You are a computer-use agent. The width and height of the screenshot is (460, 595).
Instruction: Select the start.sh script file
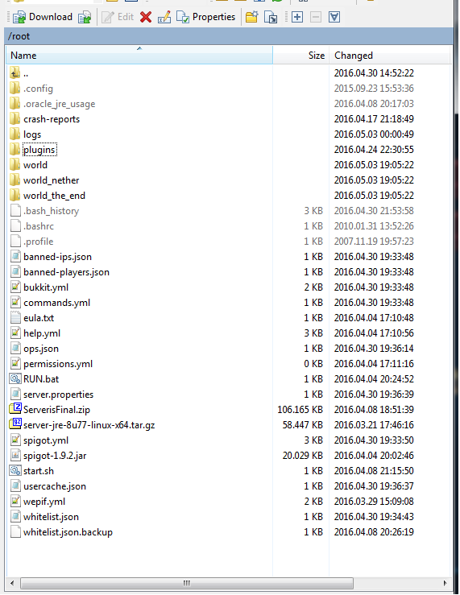point(39,471)
